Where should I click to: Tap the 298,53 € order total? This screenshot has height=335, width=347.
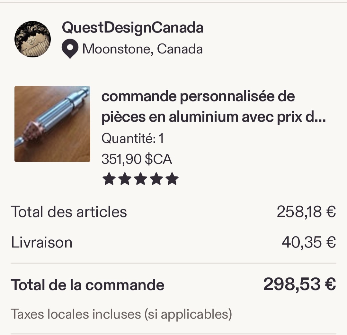point(299,284)
